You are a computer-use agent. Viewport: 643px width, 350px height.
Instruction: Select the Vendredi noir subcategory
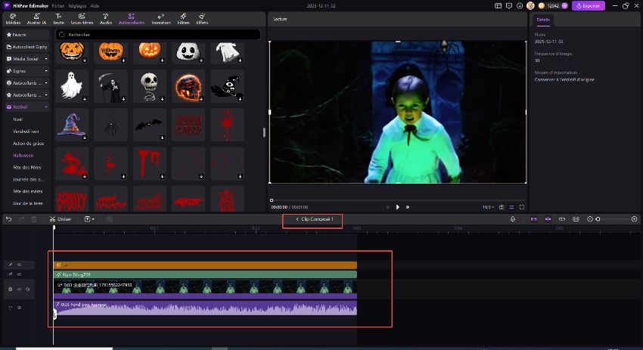coord(26,131)
